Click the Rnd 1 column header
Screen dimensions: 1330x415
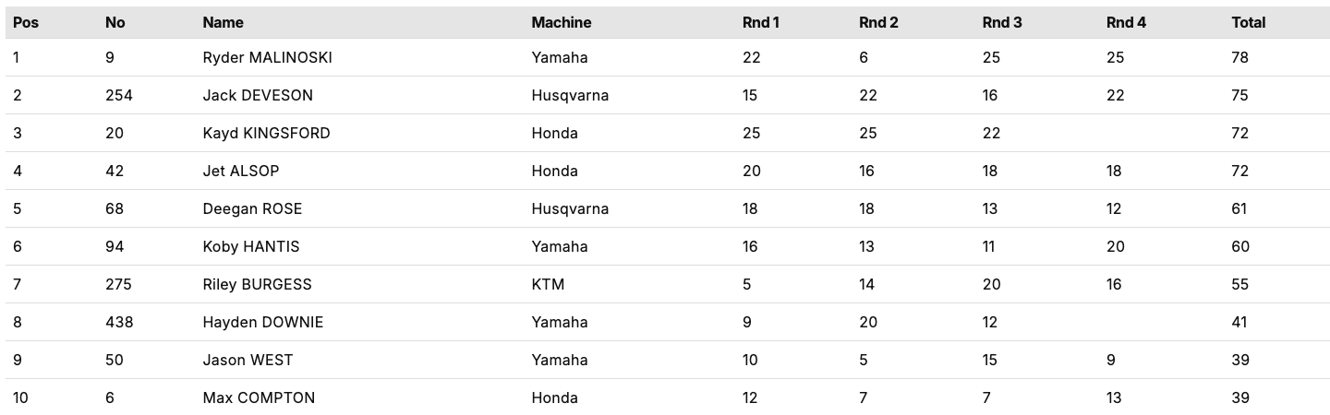(x=761, y=22)
